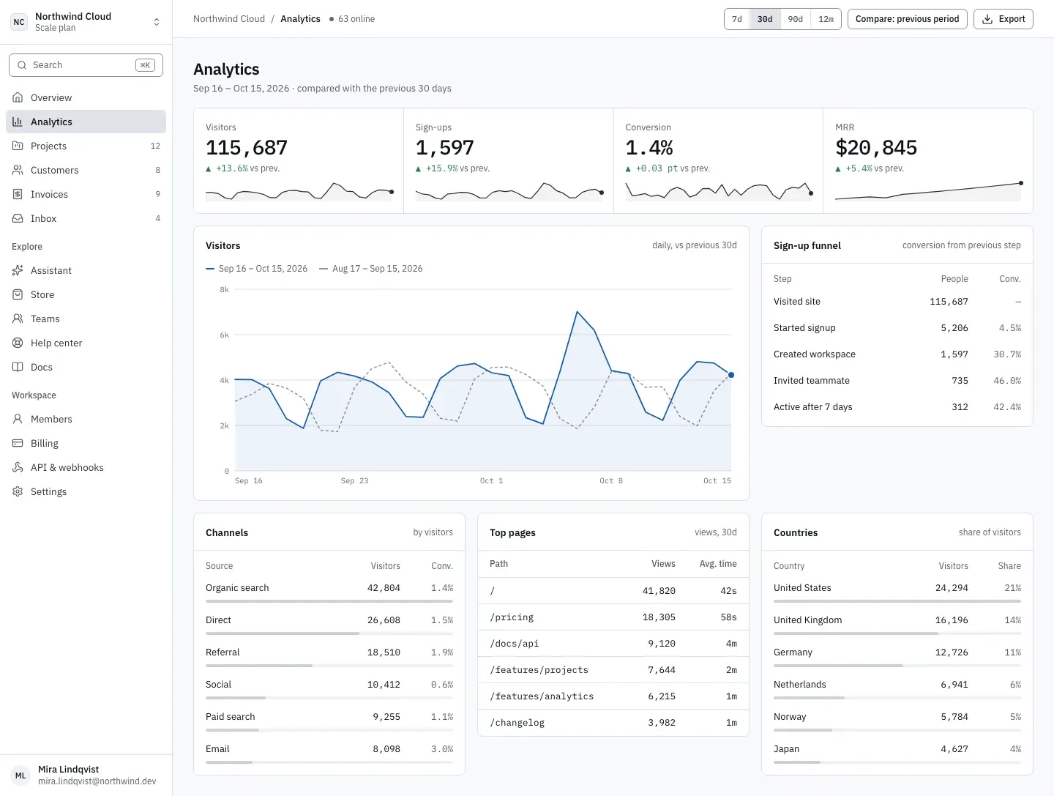Image resolution: width=1054 pixels, height=796 pixels.
Task: Open Mira Lindqvist account profile
Action: point(86,775)
